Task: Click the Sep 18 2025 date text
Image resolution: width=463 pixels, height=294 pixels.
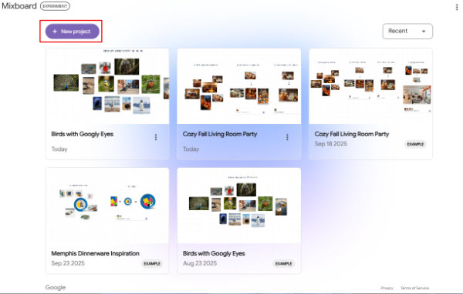Action: coord(331,144)
